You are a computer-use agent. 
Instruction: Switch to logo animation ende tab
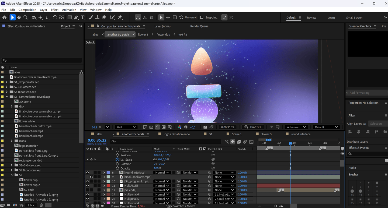176,134
